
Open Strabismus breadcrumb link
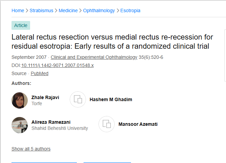pyautogui.click(x=41, y=10)
